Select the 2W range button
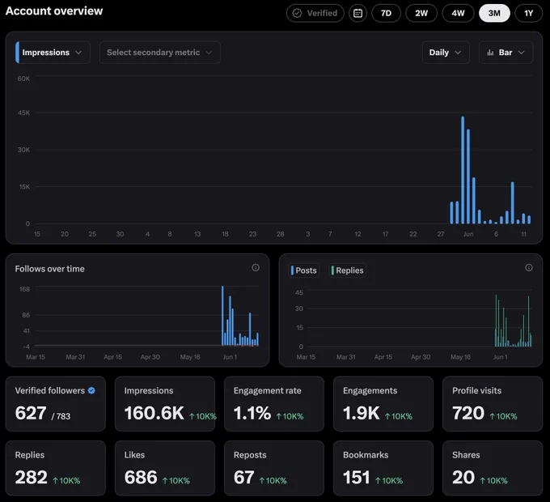Screen dimensions: 550x502 (421, 13)
